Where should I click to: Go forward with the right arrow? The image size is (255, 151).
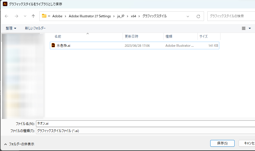click(x=16, y=16)
